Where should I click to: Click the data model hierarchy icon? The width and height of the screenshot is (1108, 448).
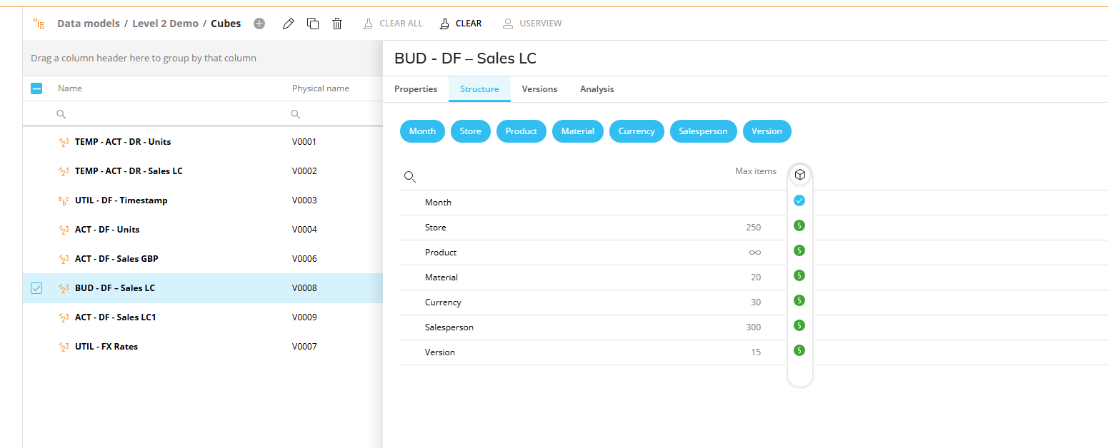coord(39,24)
